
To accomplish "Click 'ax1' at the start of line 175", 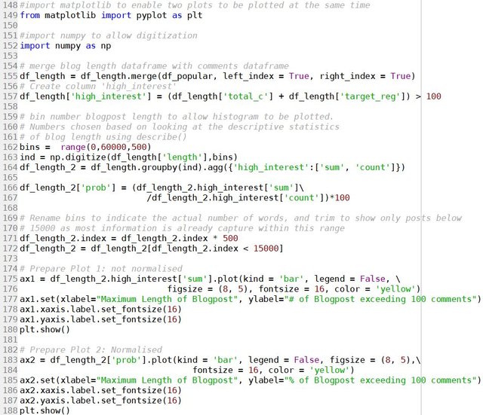I will tap(28, 279).
